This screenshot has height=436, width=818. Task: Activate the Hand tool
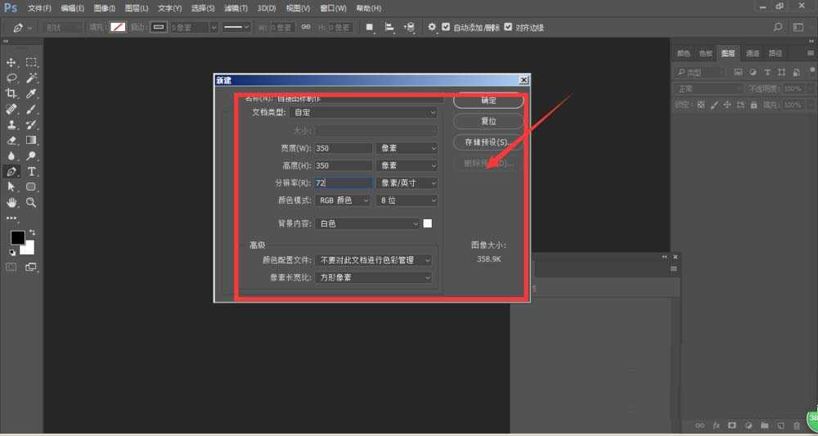[x=12, y=202]
